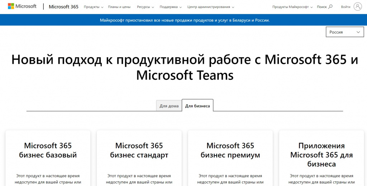Click the Поиск search button
367x186 pixels.
coord(325,7)
